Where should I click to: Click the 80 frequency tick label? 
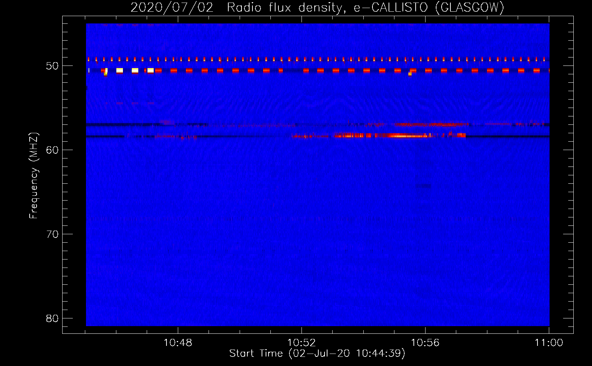52,318
